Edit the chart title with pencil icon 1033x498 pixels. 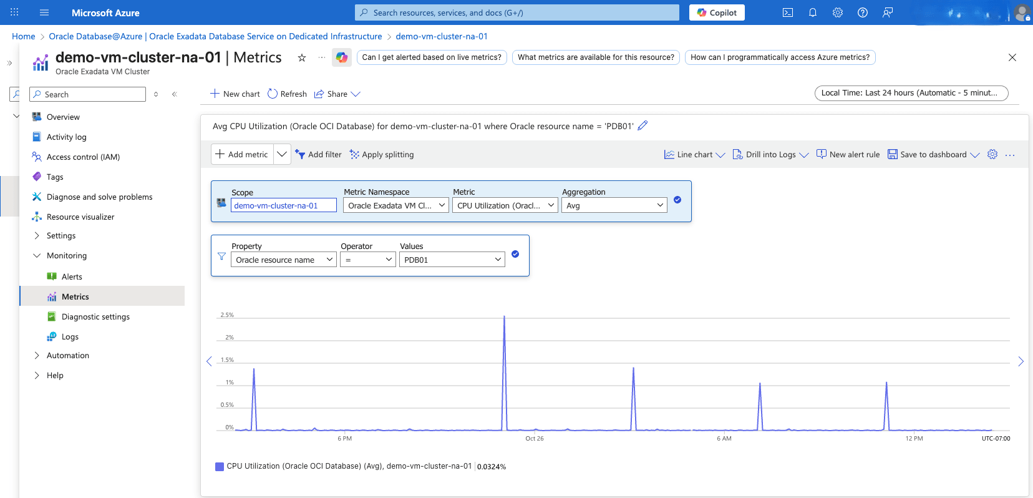point(643,125)
